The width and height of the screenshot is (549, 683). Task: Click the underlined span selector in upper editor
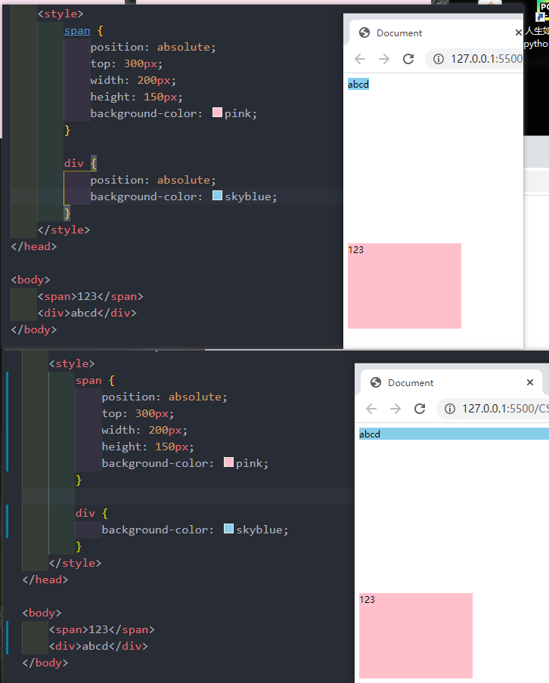[x=77, y=31]
